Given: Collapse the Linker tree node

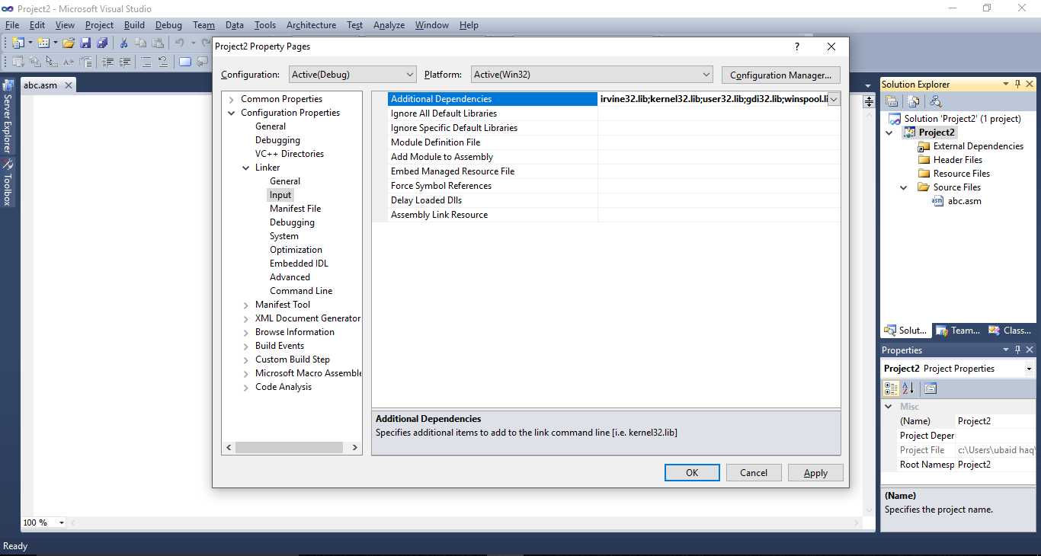Looking at the screenshot, I should (x=245, y=167).
